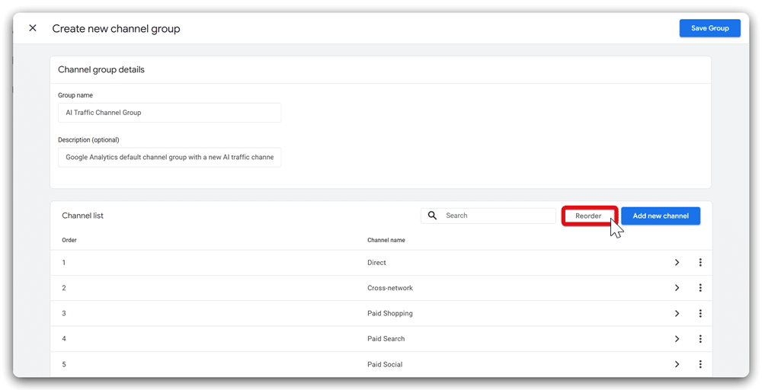Expand the Cross-network channel chevron
The image size is (762, 390).
[x=677, y=288]
